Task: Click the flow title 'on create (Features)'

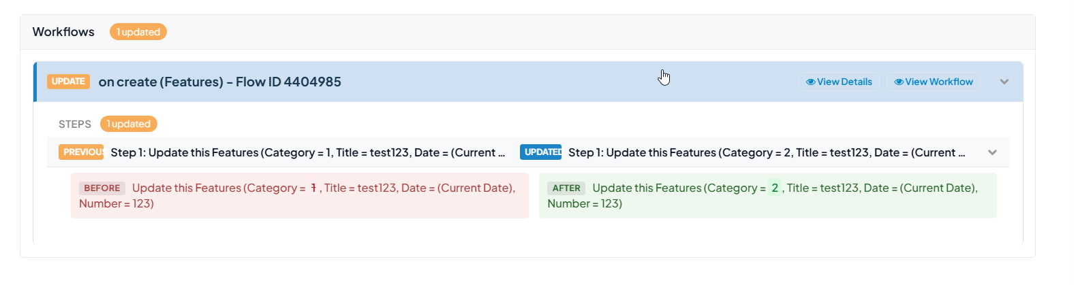Action: 161,82
